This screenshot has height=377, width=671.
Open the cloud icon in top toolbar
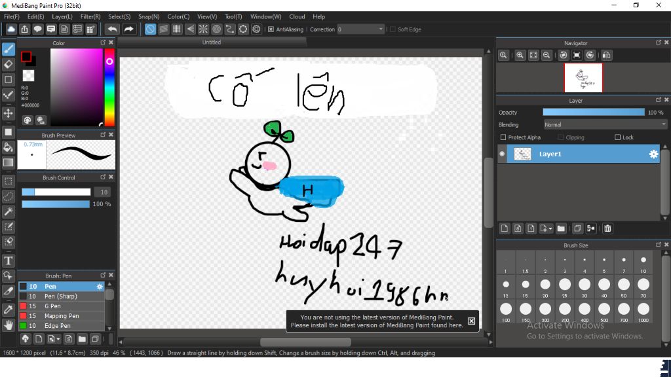click(x=11, y=29)
